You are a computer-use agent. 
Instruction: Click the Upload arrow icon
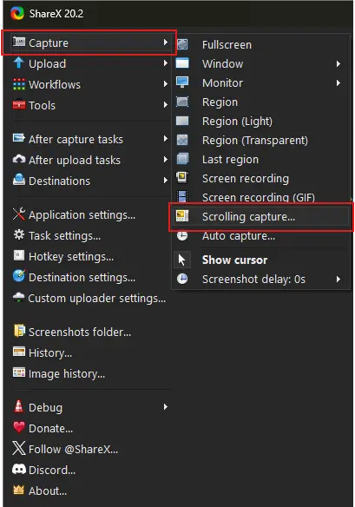pos(19,63)
